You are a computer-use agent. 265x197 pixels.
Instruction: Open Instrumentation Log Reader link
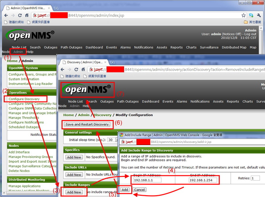click(x=30, y=84)
